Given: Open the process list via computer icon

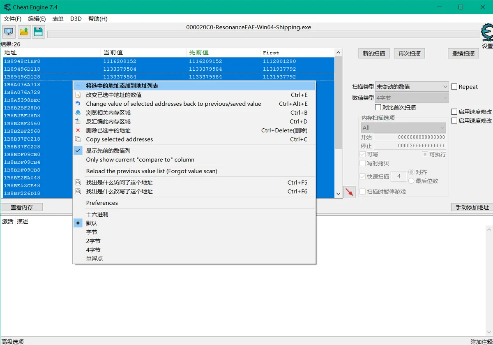Looking at the screenshot, I should tap(9, 32).
